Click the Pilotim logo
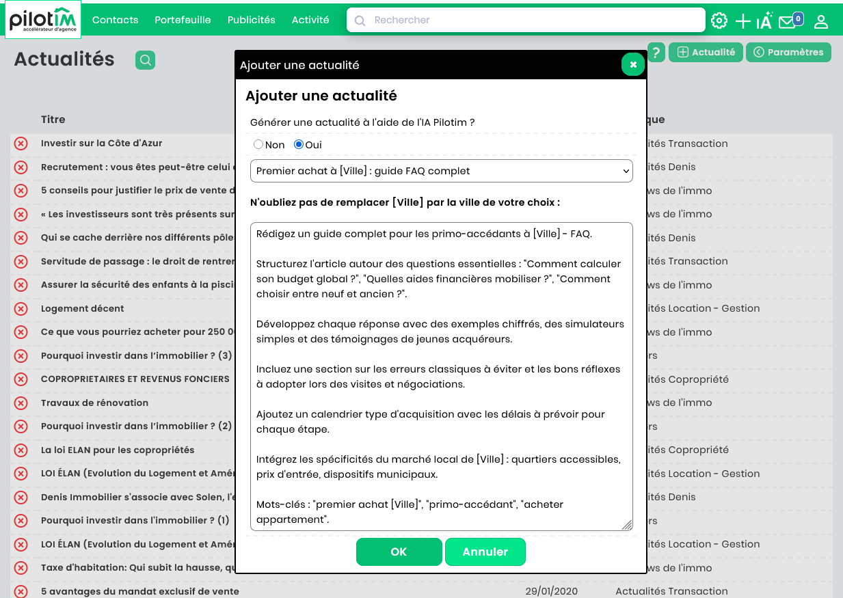 coord(43,20)
